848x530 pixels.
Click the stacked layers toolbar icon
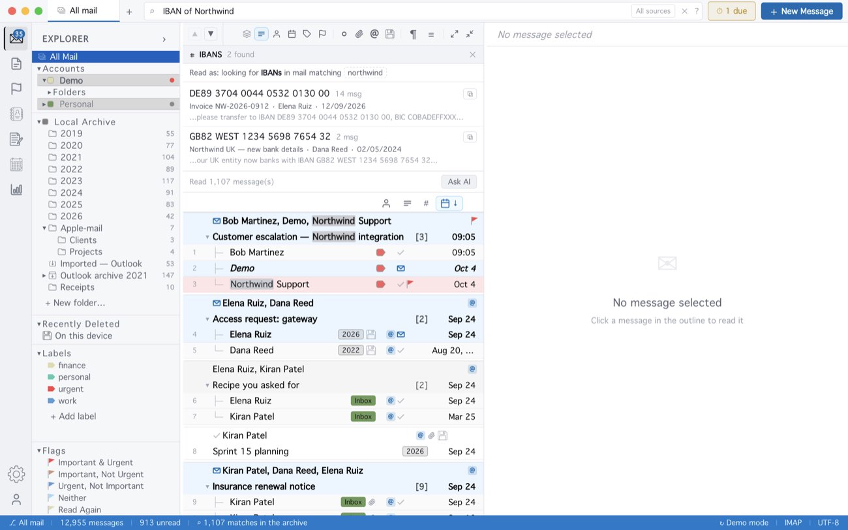247,34
